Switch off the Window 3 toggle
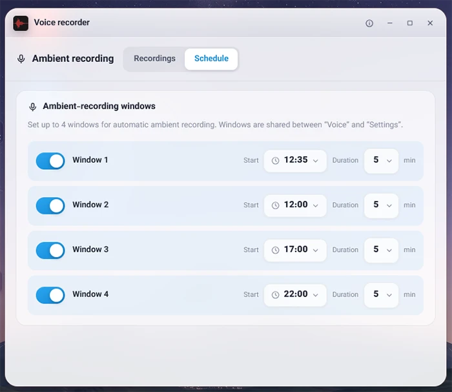452x392 pixels. [x=50, y=250]
